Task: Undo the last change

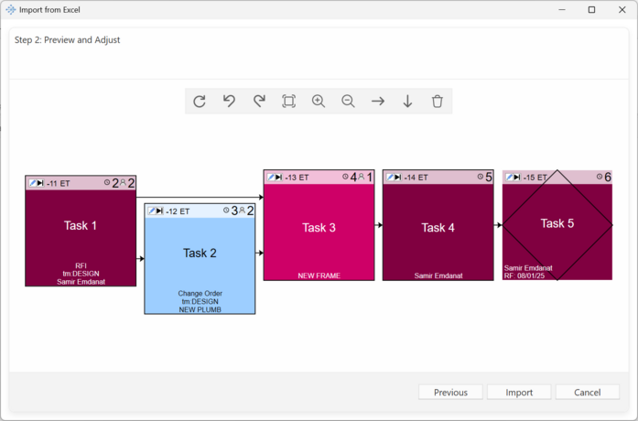Action: pyautogui.click(x=229, y=102)
